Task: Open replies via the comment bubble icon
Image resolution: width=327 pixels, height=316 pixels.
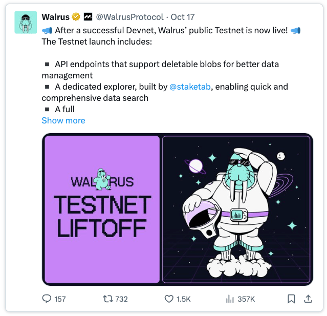Action: pos(47,299)
